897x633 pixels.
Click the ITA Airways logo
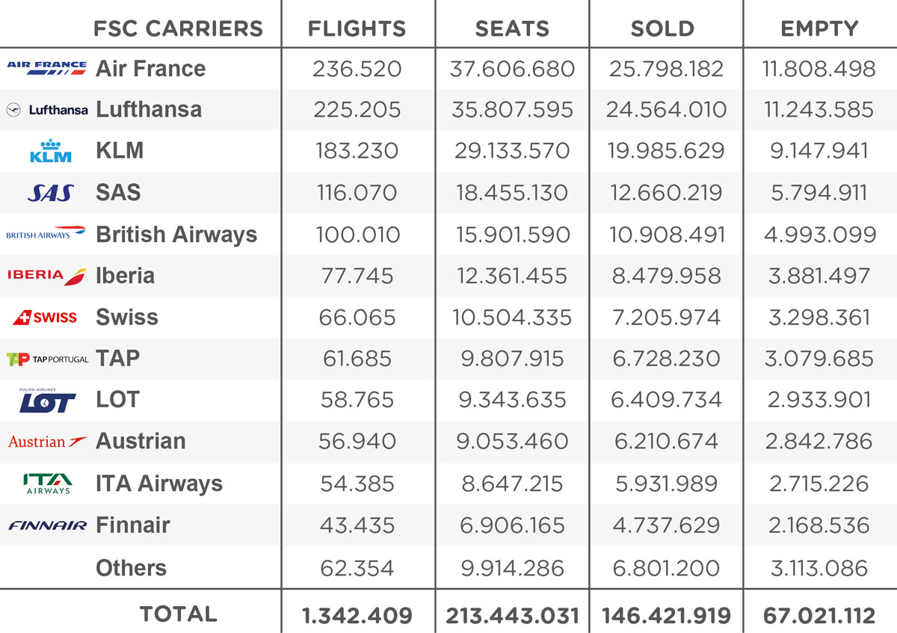coord(47,484)
